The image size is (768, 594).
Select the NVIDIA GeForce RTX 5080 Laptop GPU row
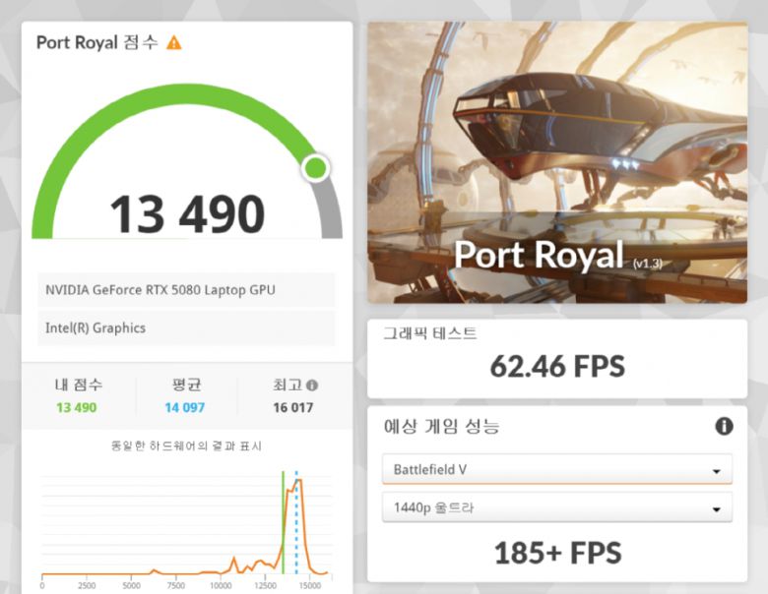[187, 290]
